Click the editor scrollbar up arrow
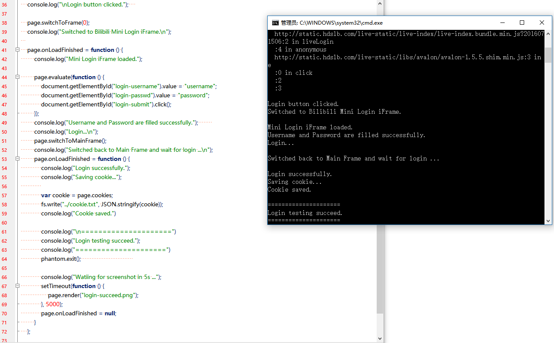 tap(380, 3)
